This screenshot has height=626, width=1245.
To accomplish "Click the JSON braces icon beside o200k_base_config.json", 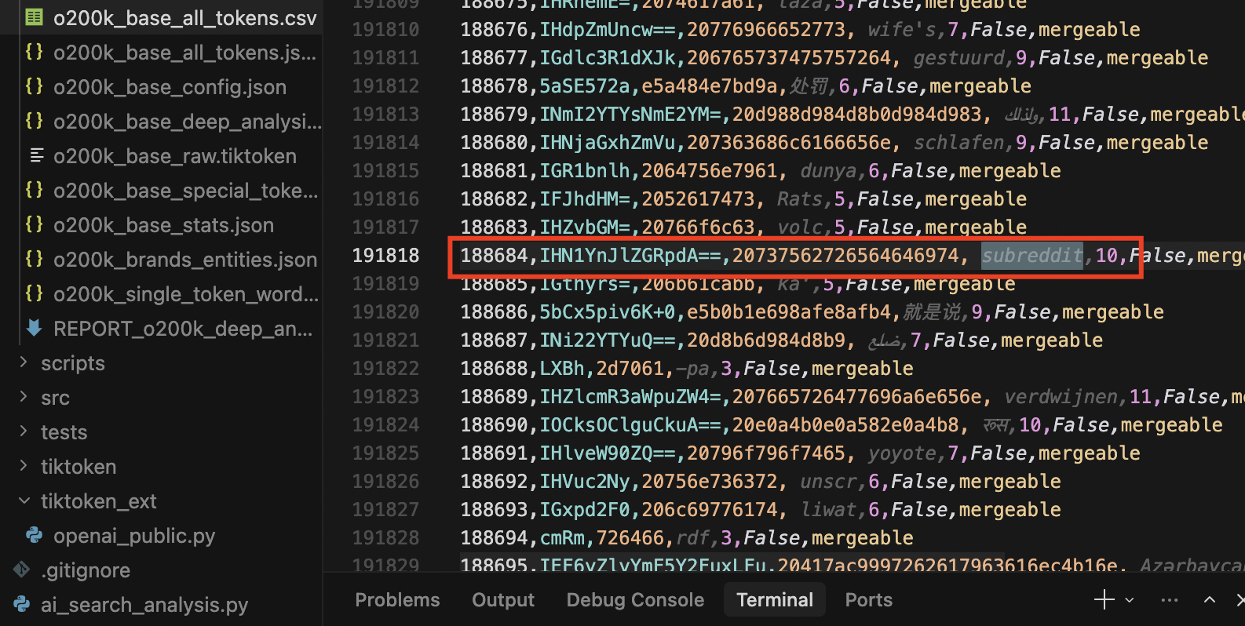I will (x=34, y=86).
